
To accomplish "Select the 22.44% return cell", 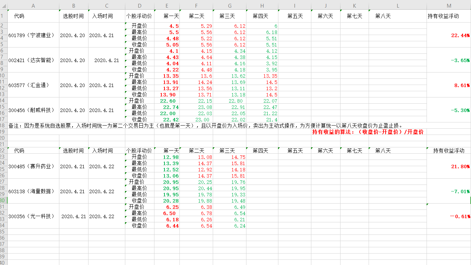I will tap(449, 35).
